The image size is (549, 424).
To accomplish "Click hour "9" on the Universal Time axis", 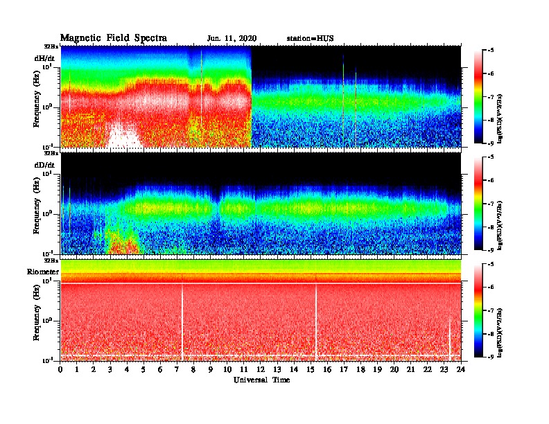I will (211, 370).
